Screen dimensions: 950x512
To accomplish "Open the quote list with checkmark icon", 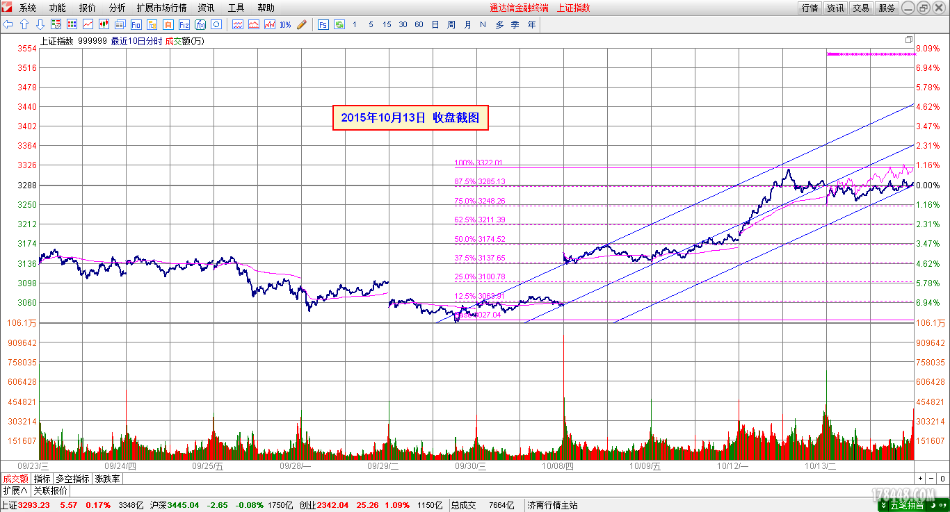I will tap(56, 24).
